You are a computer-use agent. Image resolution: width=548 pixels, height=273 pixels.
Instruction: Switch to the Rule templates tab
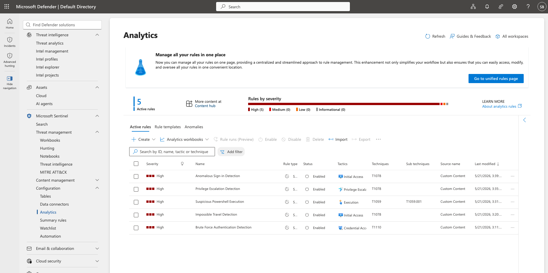(168, 127)
